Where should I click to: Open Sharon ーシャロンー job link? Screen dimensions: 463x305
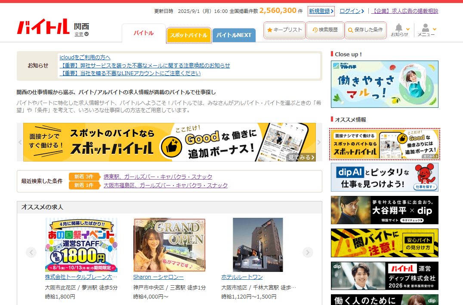[x=158, y=277]
